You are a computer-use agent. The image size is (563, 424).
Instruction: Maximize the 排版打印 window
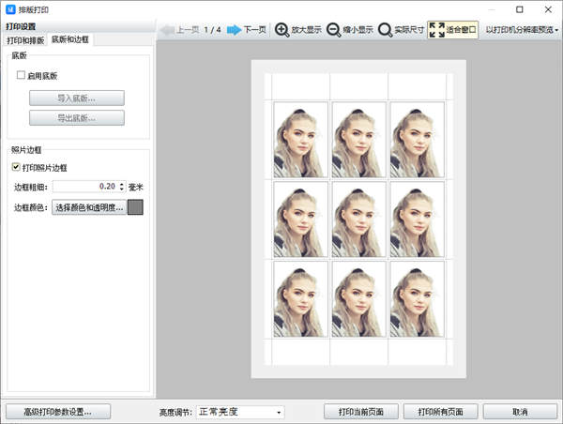pyautogui.click(x=520, y=8)
